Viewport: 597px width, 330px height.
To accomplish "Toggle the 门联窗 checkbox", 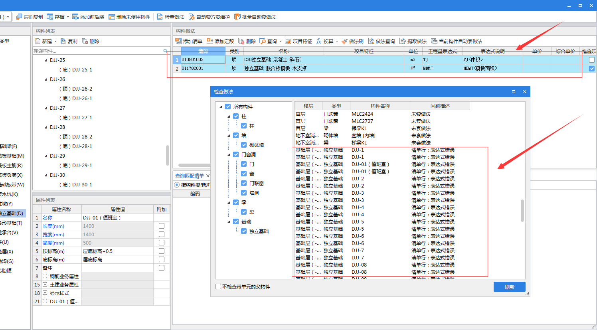I will coord(244,183).
